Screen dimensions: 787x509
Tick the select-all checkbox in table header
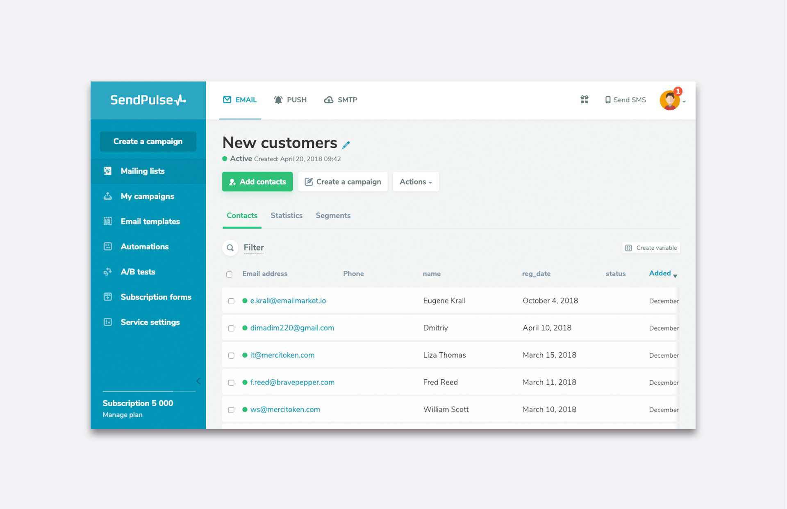tap(229, 274)
